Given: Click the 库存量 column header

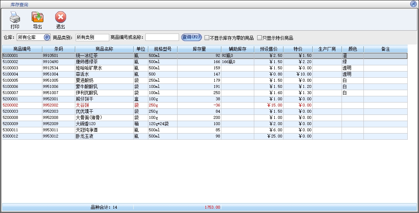Looking at the screenshot, I should coord(199,49).
